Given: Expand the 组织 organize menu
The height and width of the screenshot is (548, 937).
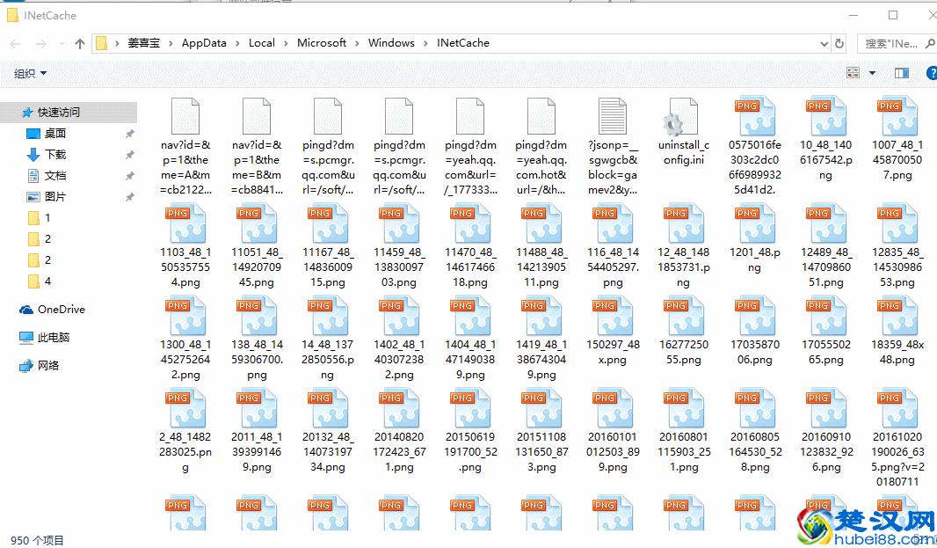Looking at the screenshot, I should [x=30, y=74].
